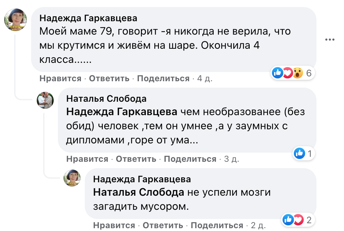Reply to Наталья Слобода's comment via Ответить
The image size is (344, 231).
coord(136,159)
